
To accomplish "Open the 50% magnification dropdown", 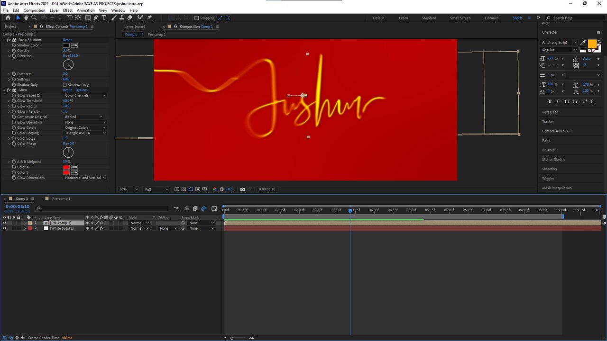I will [129, 189].
